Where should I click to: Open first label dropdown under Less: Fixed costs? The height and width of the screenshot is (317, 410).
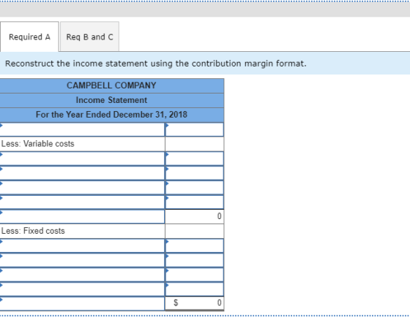(x=82, y=245)
